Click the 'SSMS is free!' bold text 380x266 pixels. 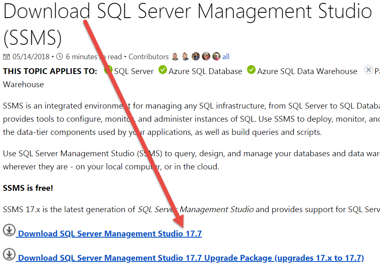(x=28, y=188)
